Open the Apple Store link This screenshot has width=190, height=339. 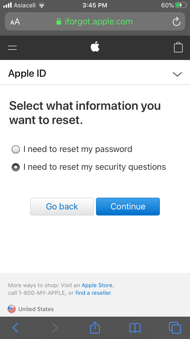point(97,285)
